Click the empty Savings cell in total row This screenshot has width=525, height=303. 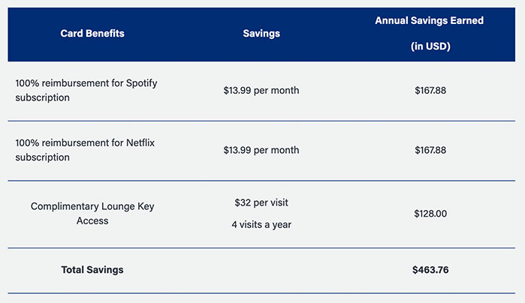(x=261, y=270)
